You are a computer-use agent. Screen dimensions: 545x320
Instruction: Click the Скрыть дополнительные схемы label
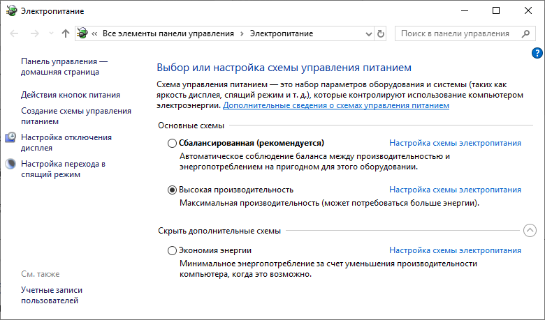click(219, 231)
